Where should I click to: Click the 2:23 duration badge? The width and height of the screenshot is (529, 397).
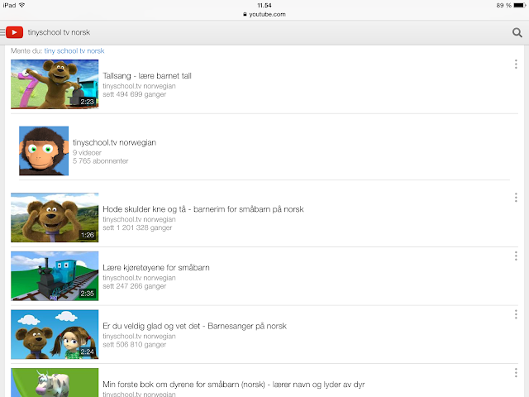point(87,101)
